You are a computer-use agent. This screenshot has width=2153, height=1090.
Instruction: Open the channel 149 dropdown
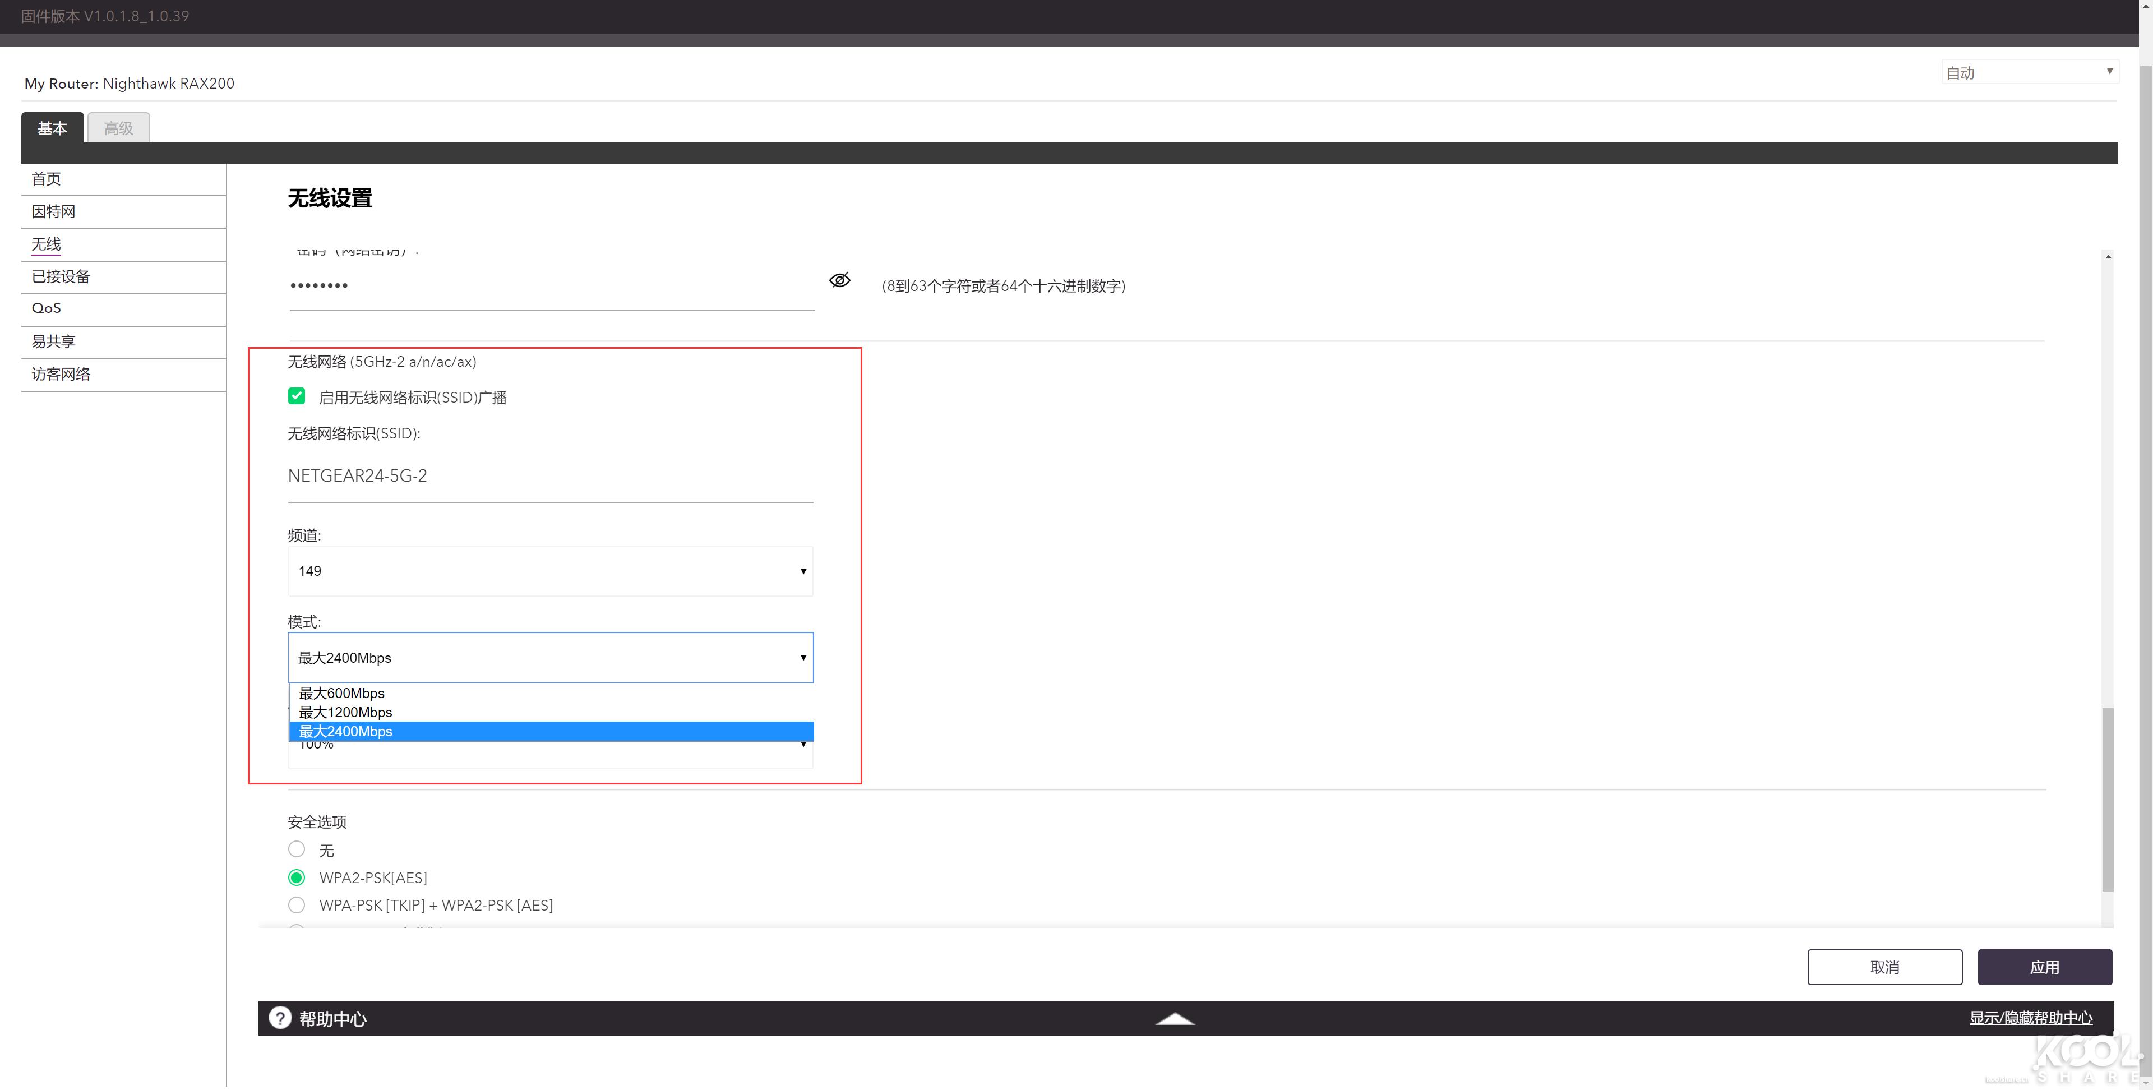pyautogui.click(x=550, y=571)
